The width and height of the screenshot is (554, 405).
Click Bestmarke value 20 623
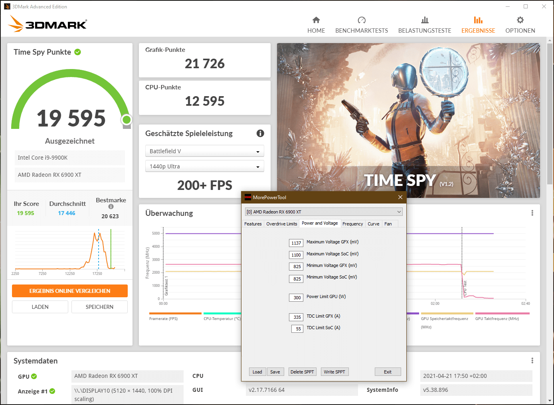click(110, 216)
